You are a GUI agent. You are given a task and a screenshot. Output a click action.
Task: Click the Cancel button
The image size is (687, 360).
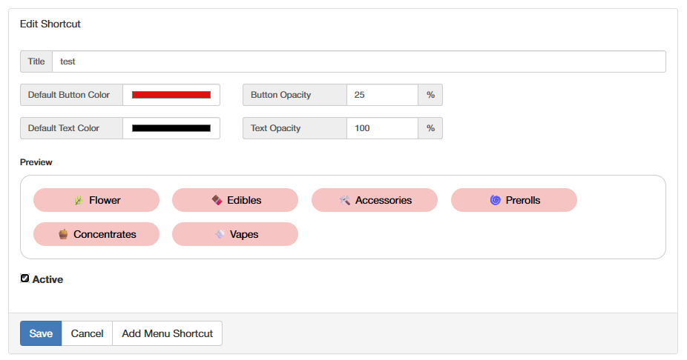pyautogui.click(x=88, y=333)
